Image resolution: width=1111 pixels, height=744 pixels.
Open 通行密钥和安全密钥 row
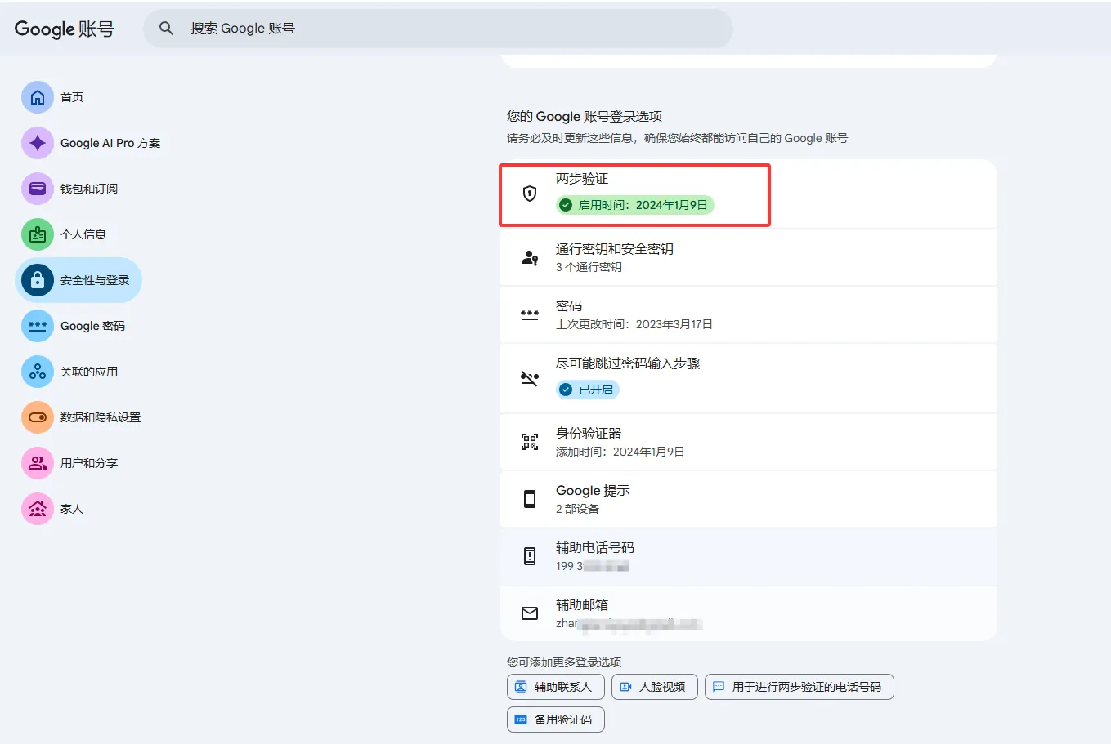coord(748,257)
